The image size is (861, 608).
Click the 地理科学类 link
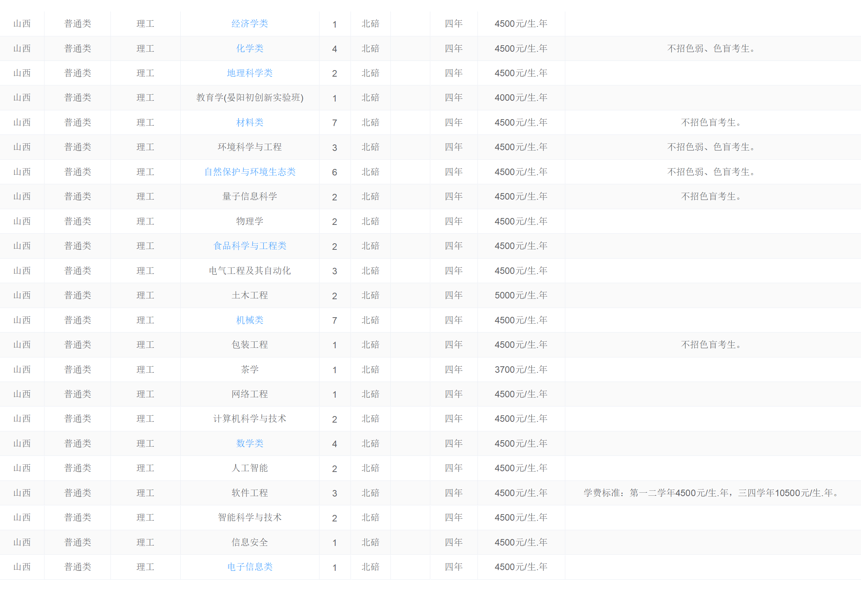click(250, 73)
